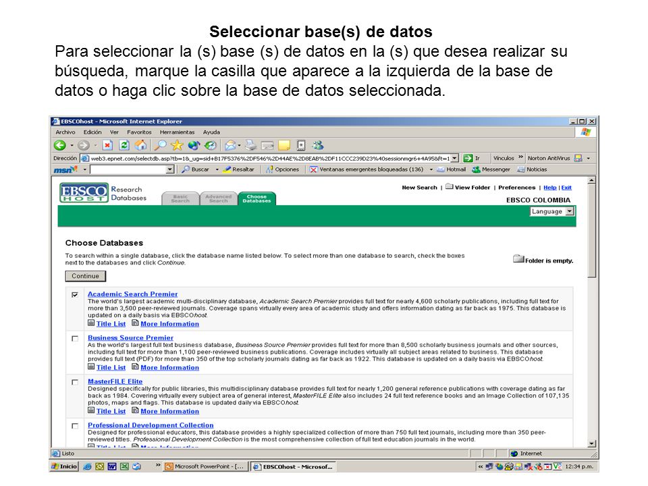
Task: Refresh the page with the green arrows icon
Action: (124, 145)
